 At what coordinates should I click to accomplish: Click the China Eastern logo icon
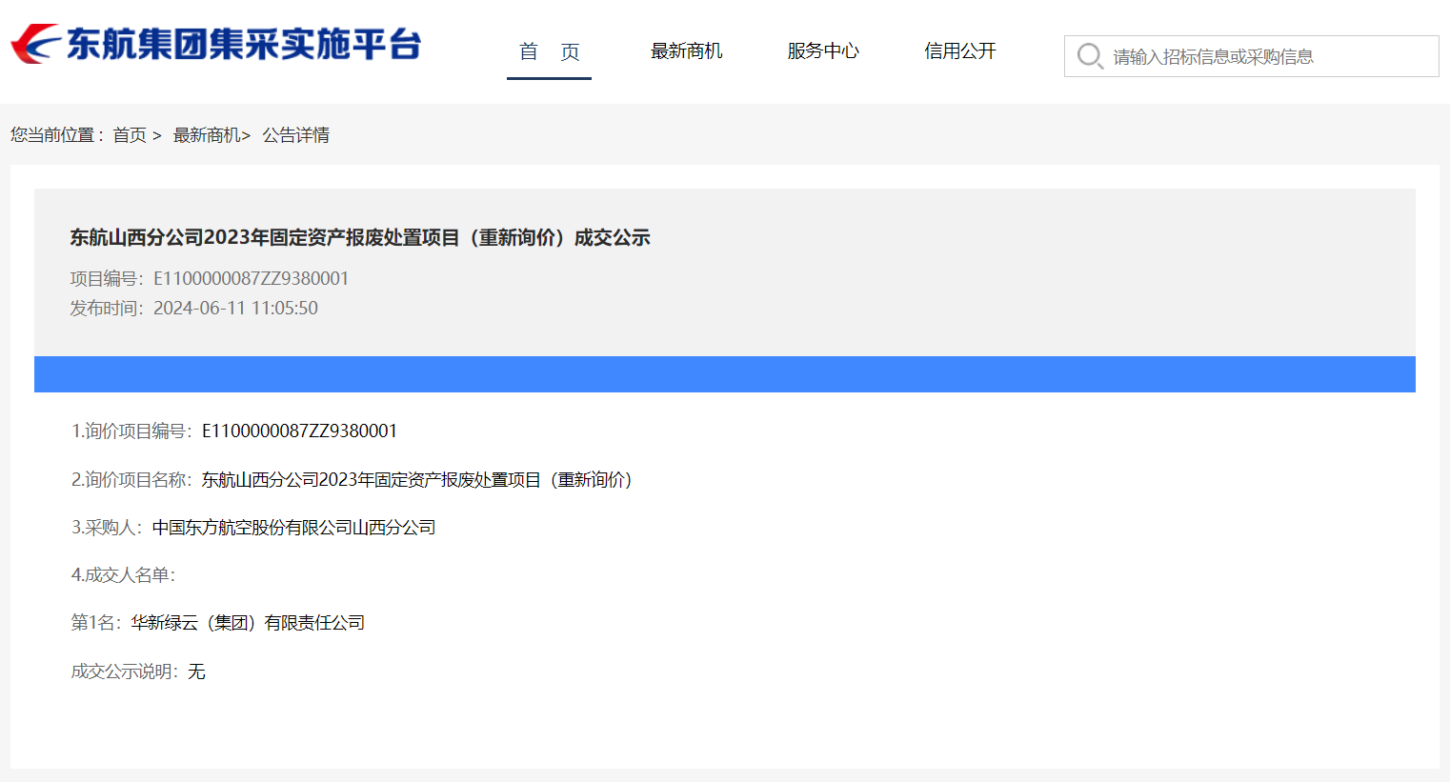tap(36, 44)
